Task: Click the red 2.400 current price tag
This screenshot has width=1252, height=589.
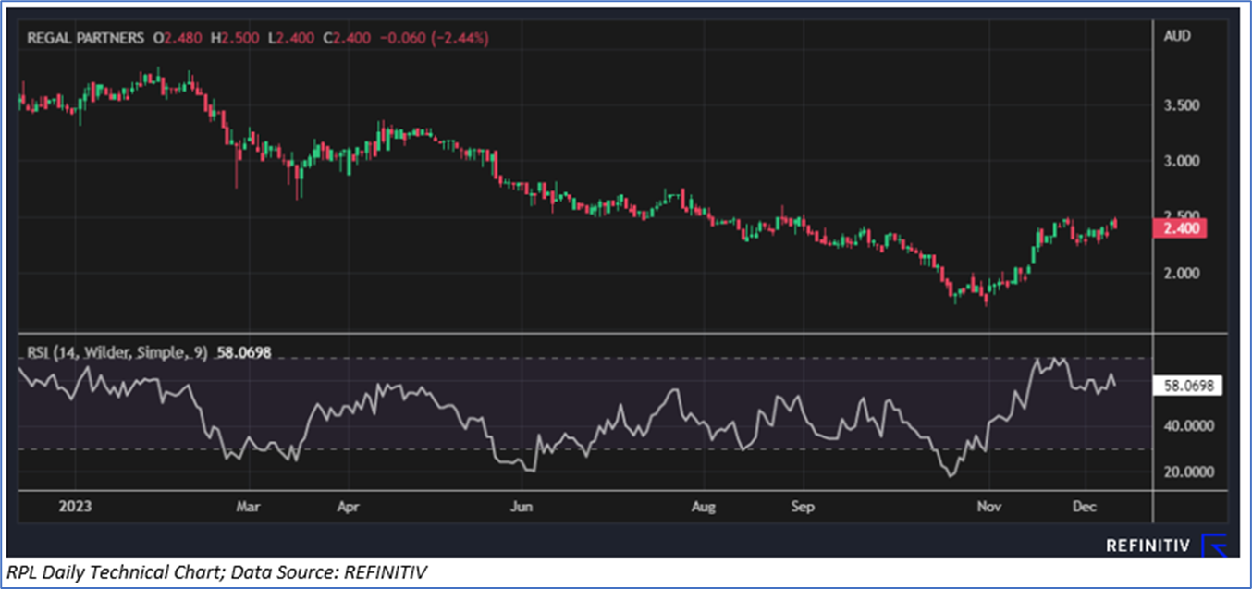Action: coord(1180,228)
